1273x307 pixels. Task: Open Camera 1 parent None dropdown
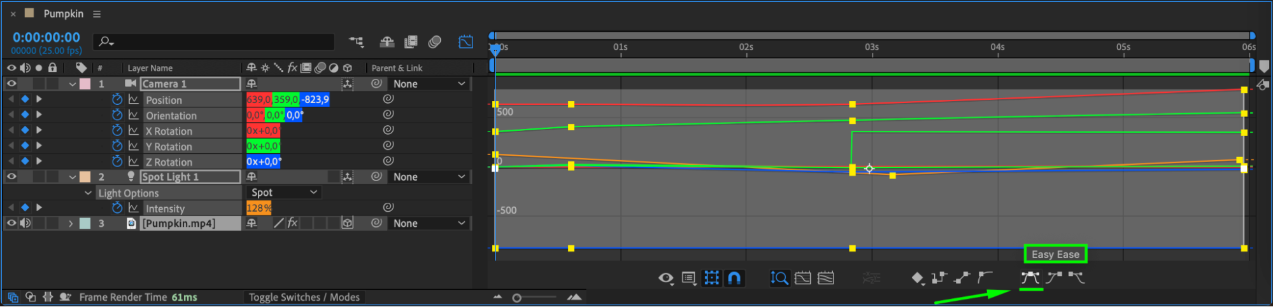(x=429, y=84)
